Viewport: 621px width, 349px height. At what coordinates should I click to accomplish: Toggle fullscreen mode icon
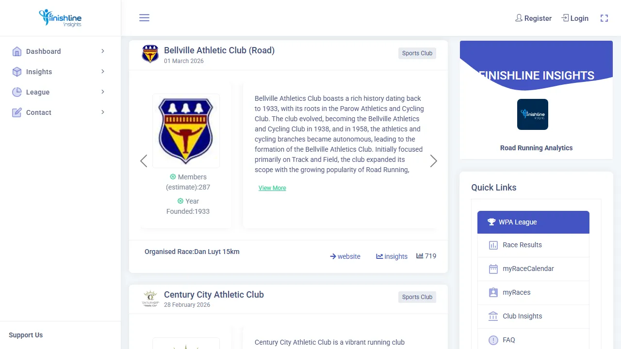point(604,18)
